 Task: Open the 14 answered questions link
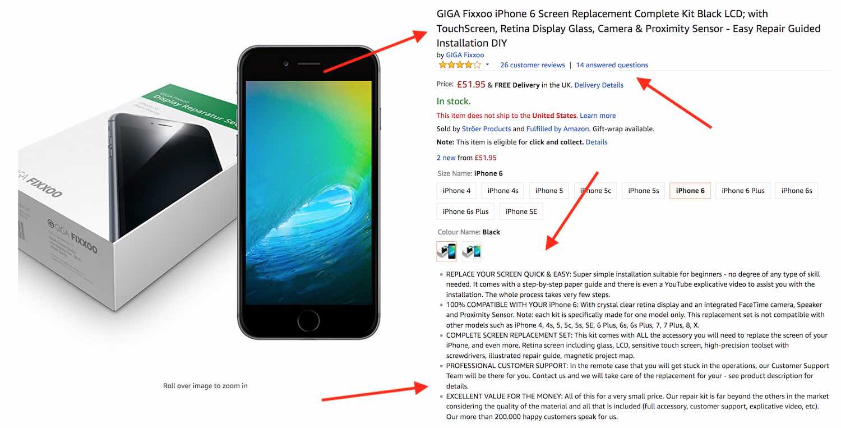coord(612,65)
